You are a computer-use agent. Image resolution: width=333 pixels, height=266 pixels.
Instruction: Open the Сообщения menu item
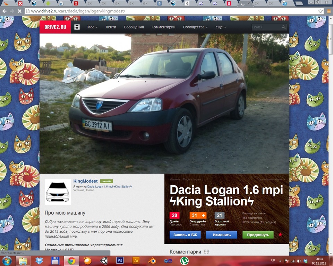tap(134, 27)
